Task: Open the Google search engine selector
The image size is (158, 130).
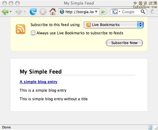Action: (116, 12)
